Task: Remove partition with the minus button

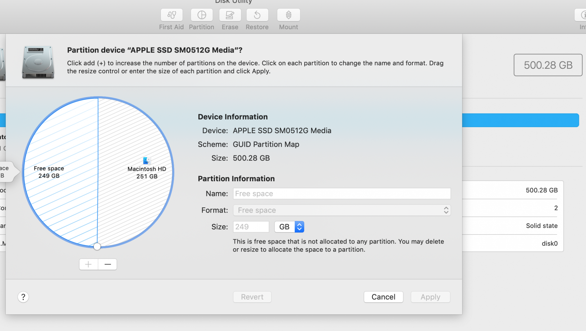Action: 108,264
